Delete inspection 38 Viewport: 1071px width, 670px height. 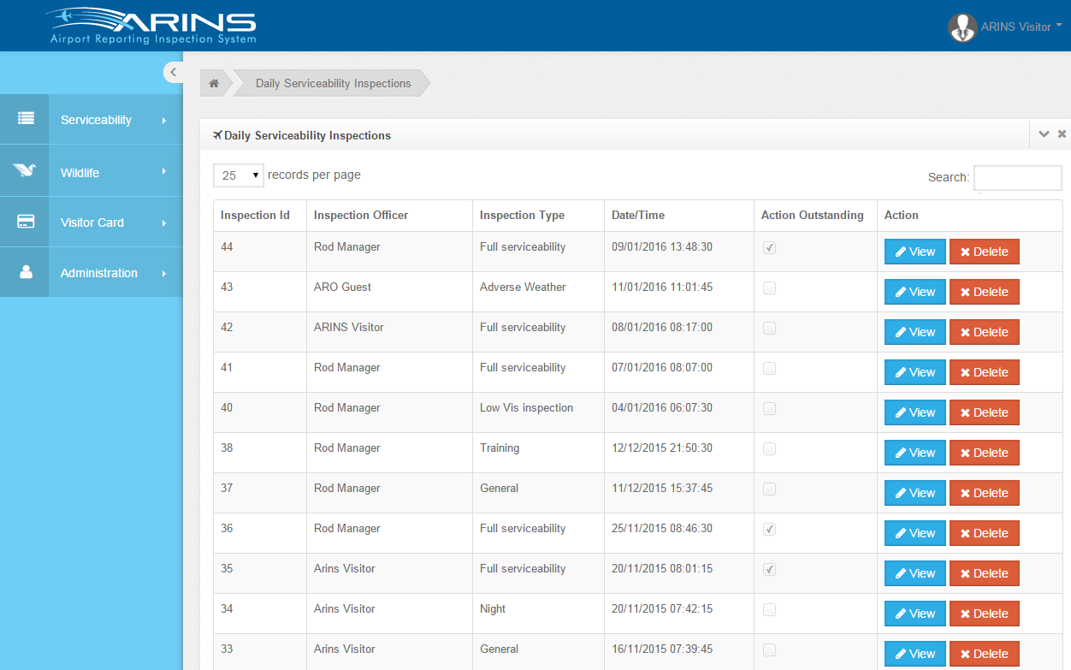pyautogui.click(x=984, y=452)
